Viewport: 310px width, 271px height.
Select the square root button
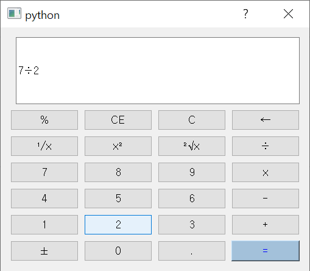tap(192, 146)
